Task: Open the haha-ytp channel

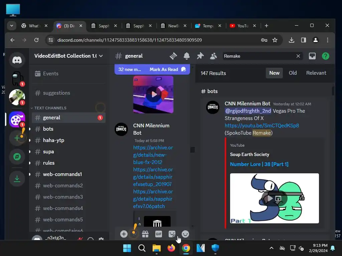Action: click(68, 140)
